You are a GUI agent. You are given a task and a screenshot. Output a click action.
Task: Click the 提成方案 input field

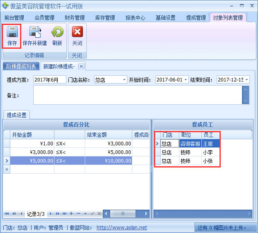tap(50, 80)
